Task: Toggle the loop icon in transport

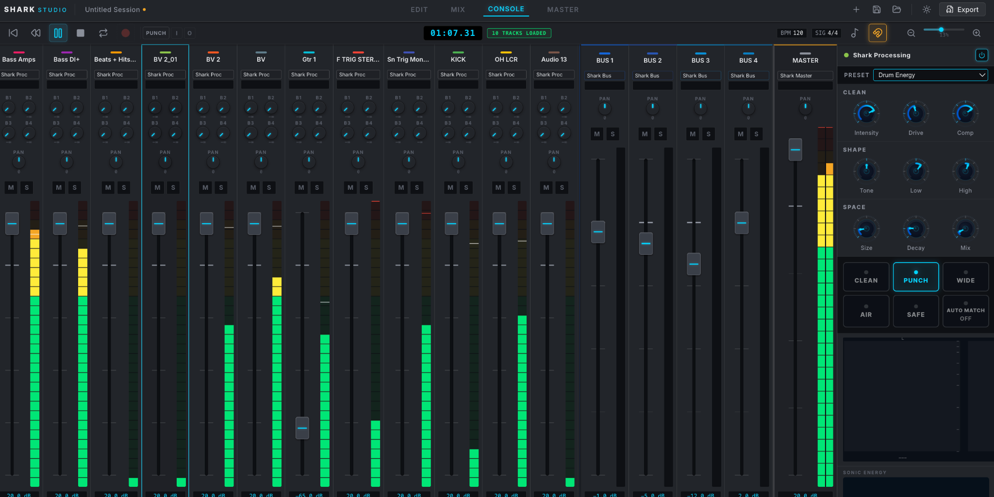Action: (x=103, y=33)
